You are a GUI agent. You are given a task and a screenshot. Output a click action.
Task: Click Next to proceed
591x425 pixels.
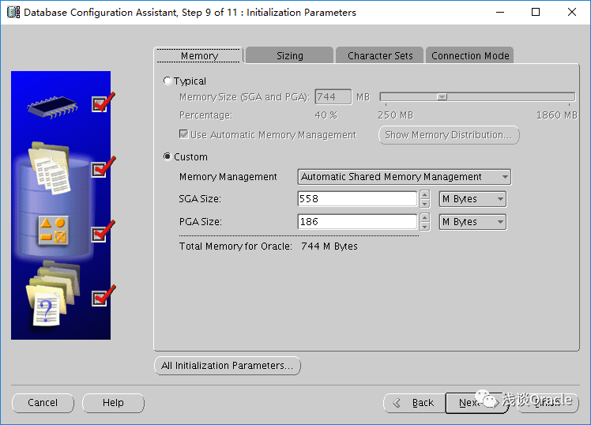coord(476,403)
